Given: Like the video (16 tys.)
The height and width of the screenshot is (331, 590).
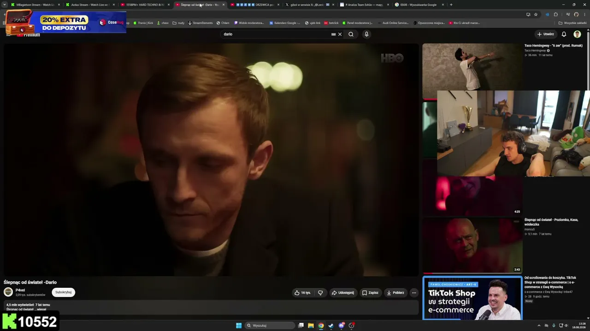Looking at the screenshot, I should [303, 292].
